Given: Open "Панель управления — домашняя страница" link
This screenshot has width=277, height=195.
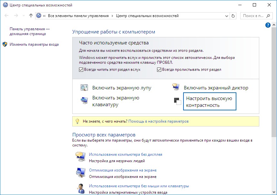Looking at the screenshot, I should (29, 32).
